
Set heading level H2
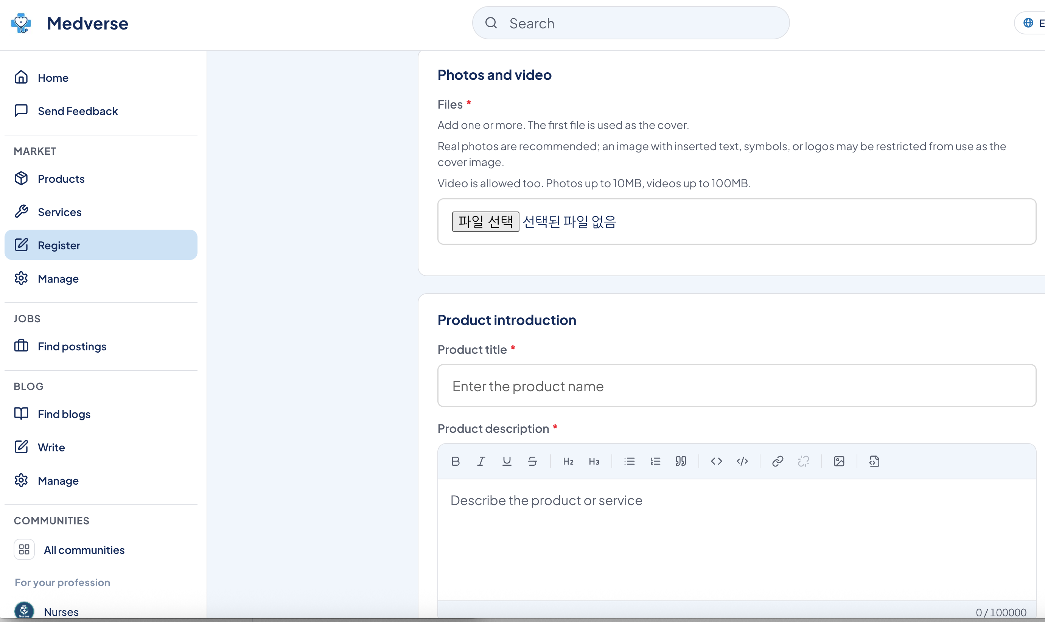click(568, 462)
